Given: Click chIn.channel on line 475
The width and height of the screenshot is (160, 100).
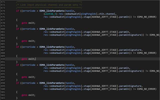Looking at the screenshot, I should point(107,14).
